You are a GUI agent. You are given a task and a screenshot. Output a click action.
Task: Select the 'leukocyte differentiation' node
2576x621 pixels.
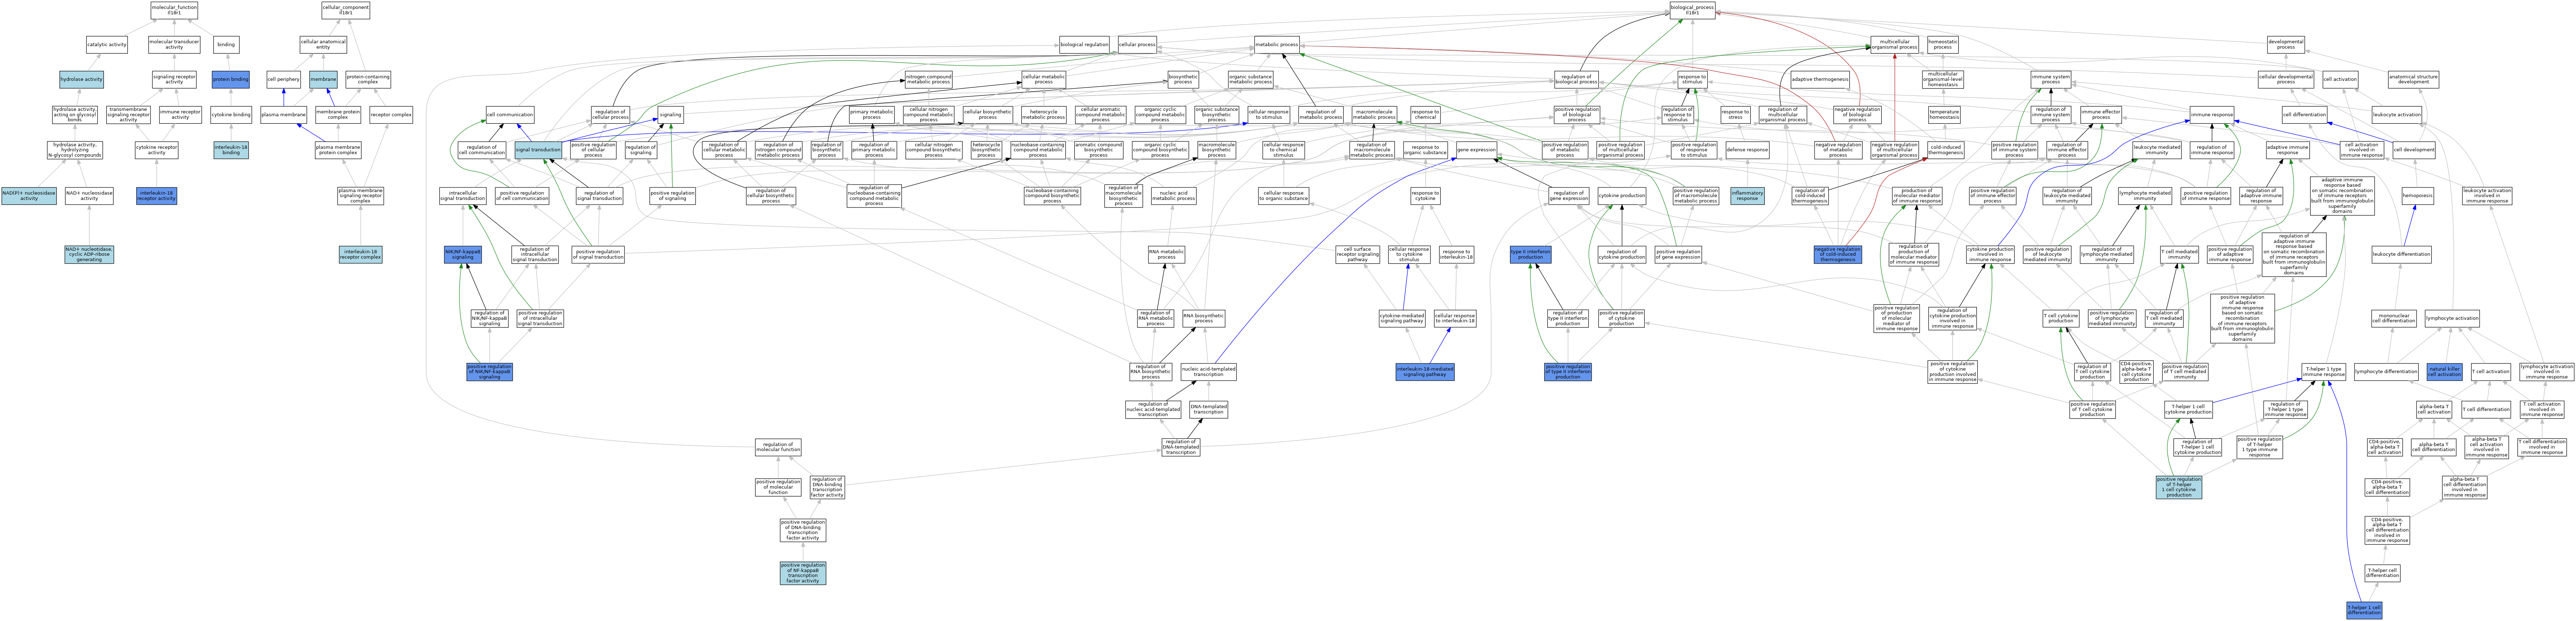pyautogui.click(x=2401, y=255)
